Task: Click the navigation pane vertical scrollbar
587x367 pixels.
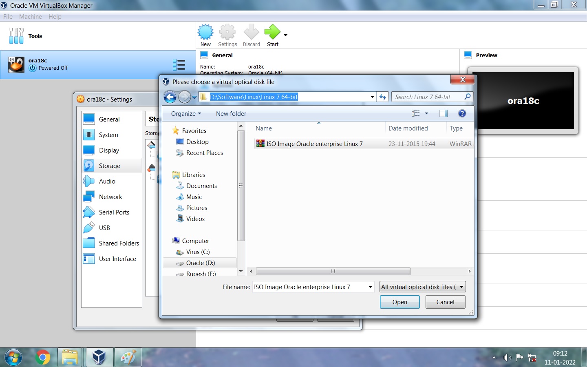Action: coord(241,186)
